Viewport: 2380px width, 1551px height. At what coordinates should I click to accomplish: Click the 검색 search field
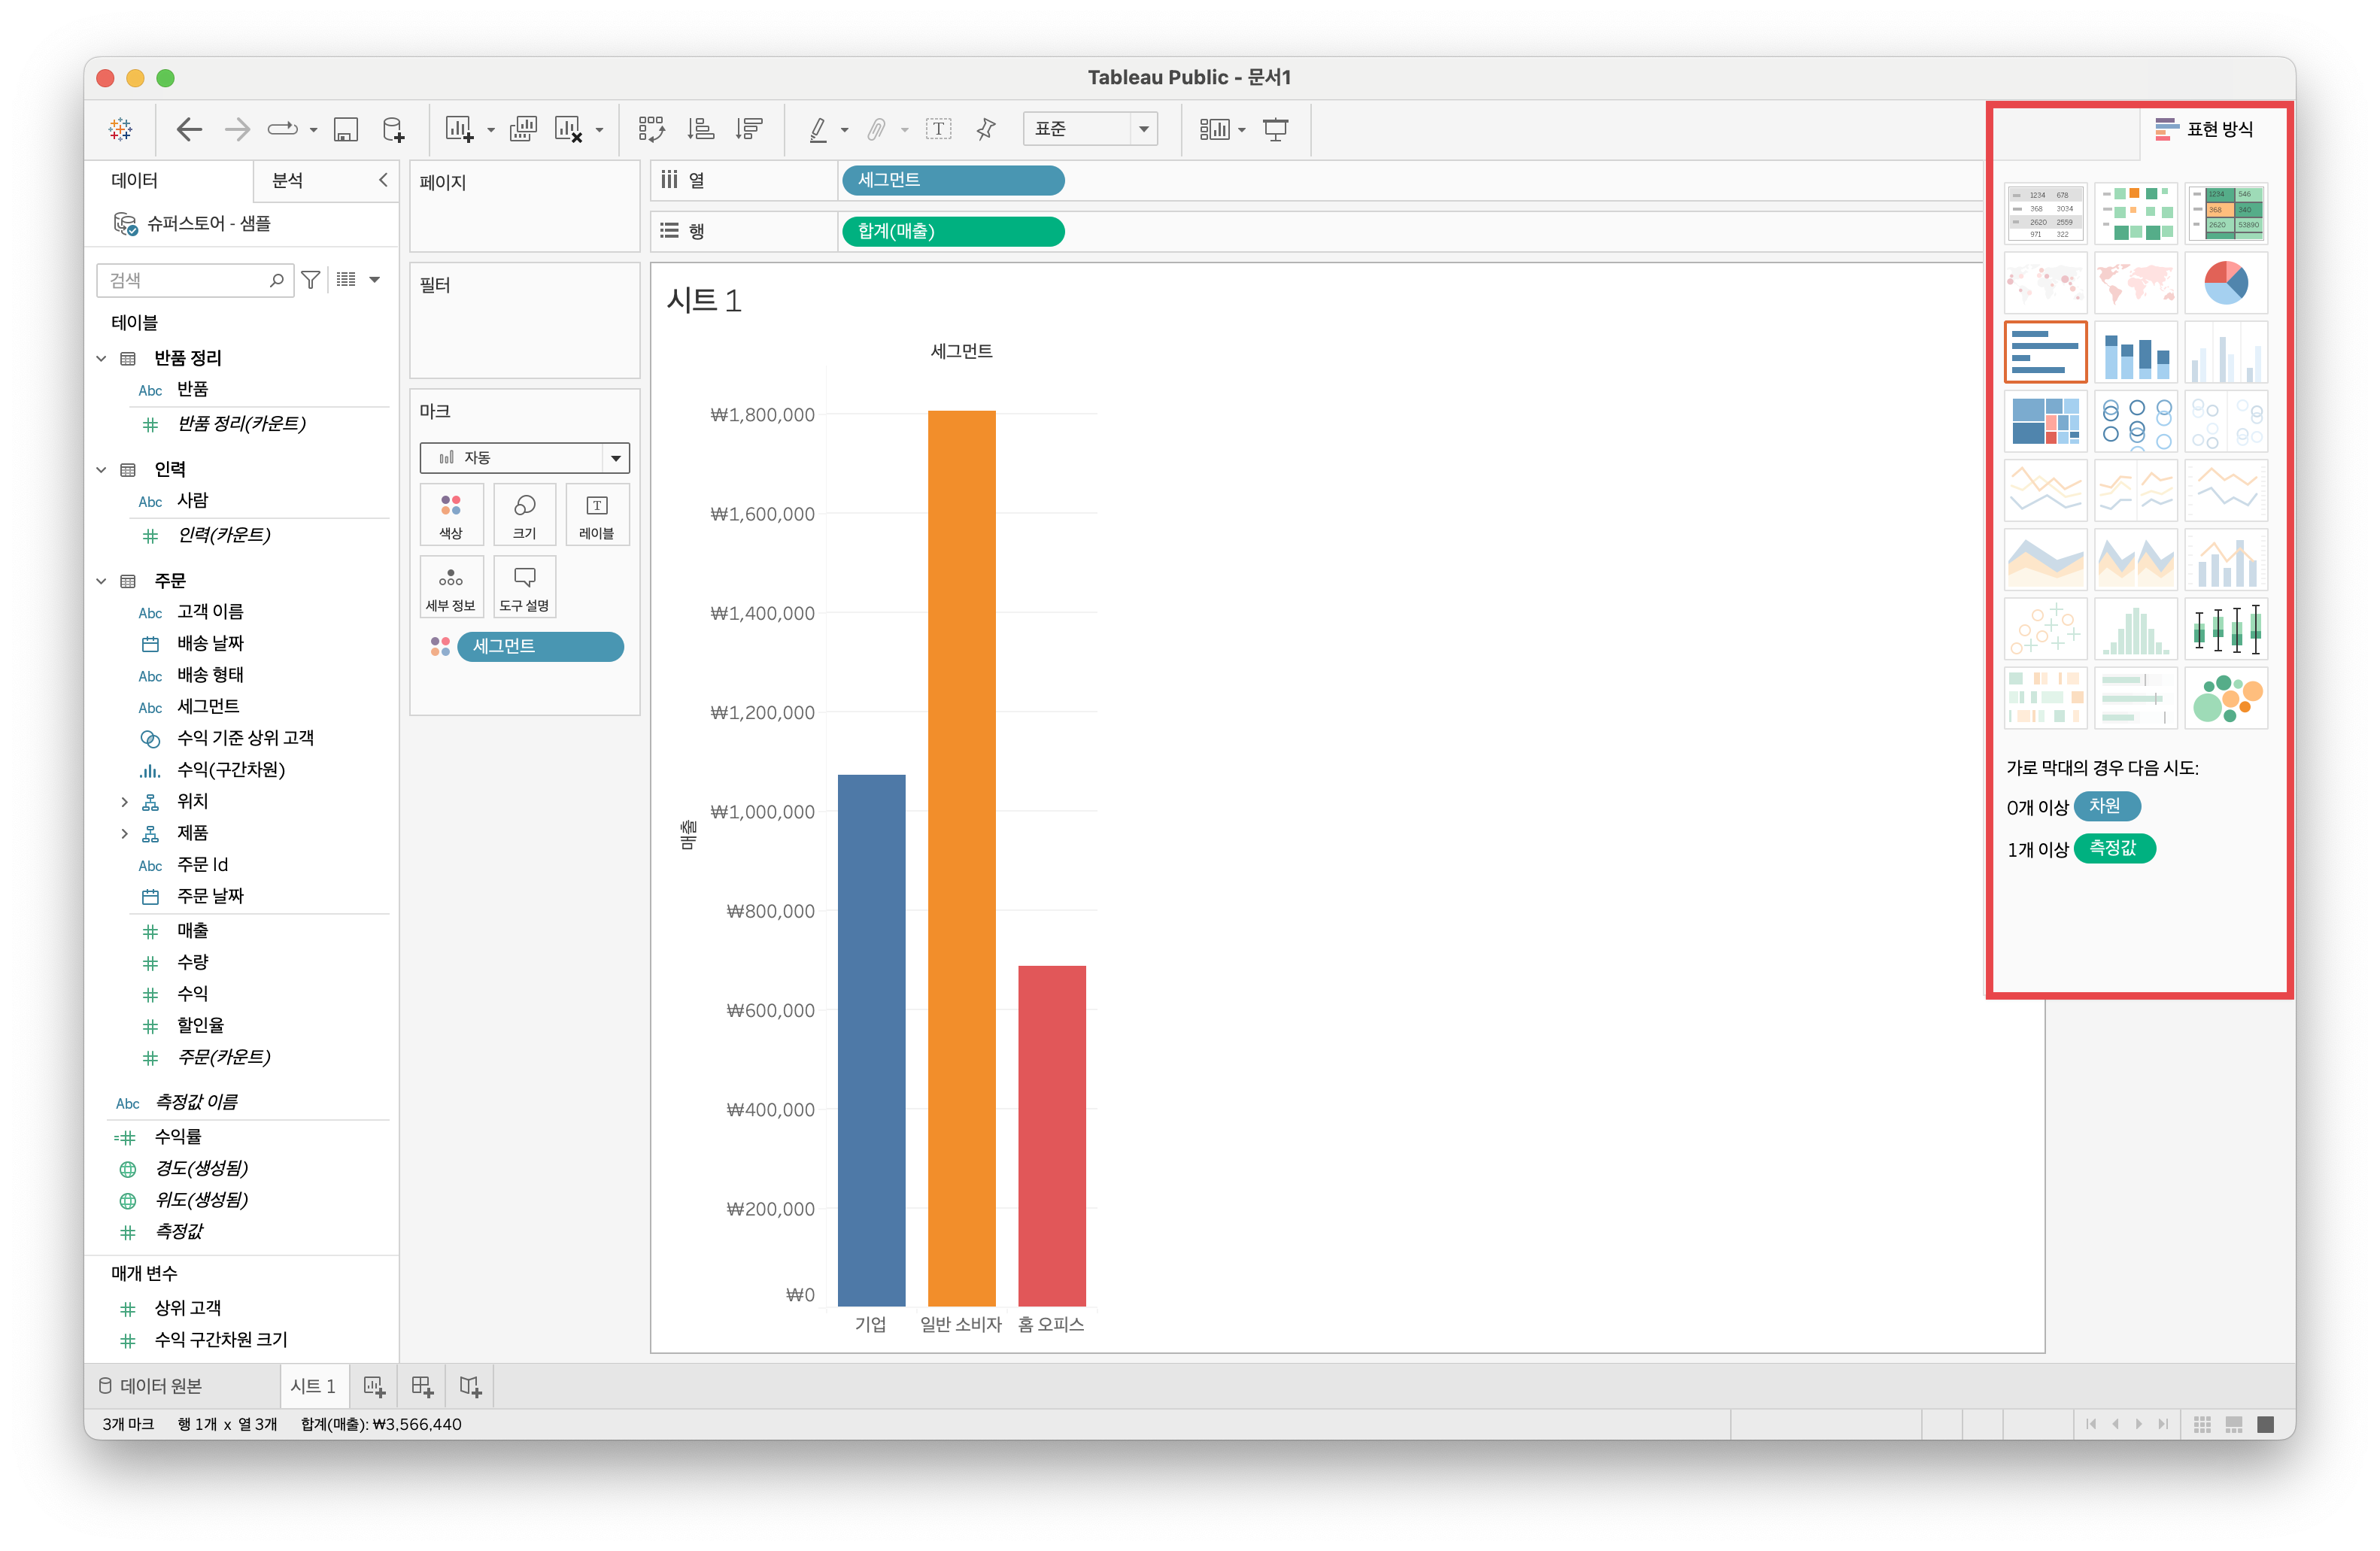(x=185, y=280)
